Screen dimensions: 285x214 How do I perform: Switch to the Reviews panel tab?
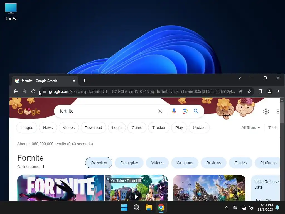[x=213, y=163]
